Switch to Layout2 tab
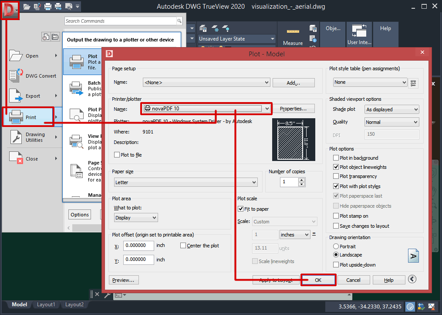This screenshot has height=315, width=442. (74, 305)
